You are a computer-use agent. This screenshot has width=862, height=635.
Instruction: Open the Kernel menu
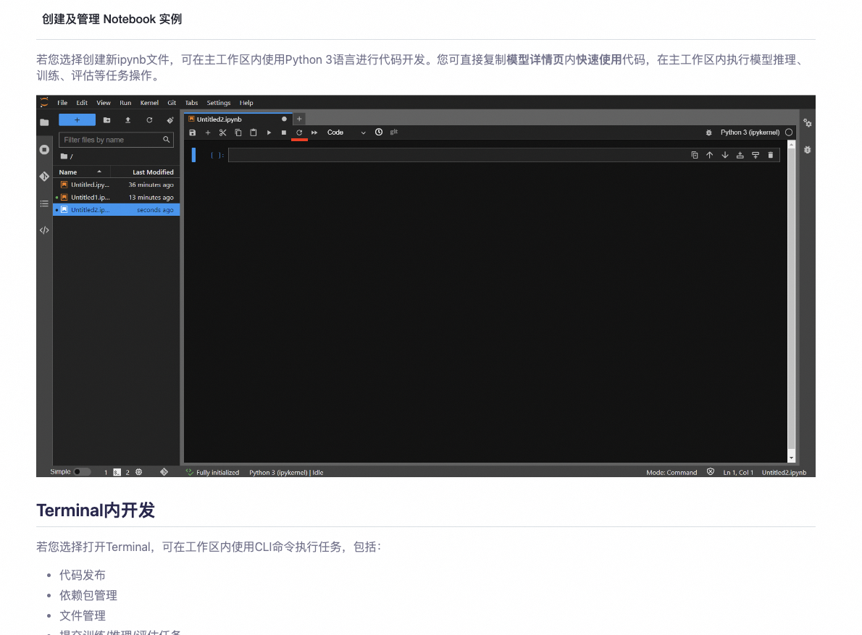(149, 102)
